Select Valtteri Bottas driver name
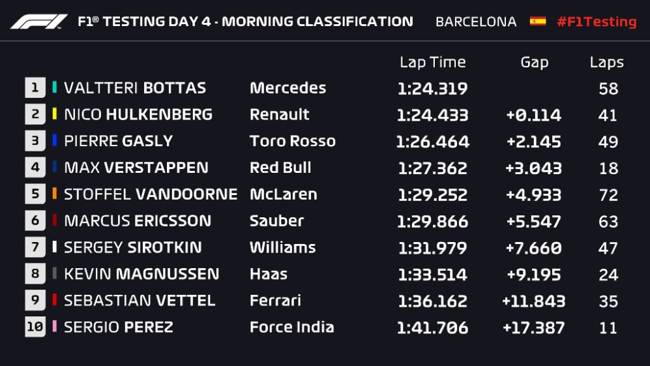This screenshot has height=366, width=650. [135, 88]
